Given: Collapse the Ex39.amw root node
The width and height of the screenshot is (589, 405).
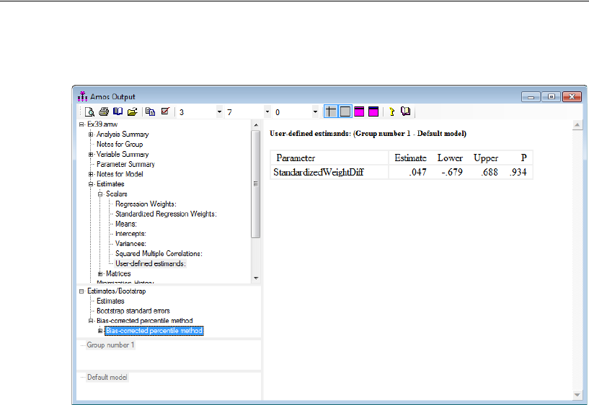Looking at the screenshot, I should coord(81,124).
